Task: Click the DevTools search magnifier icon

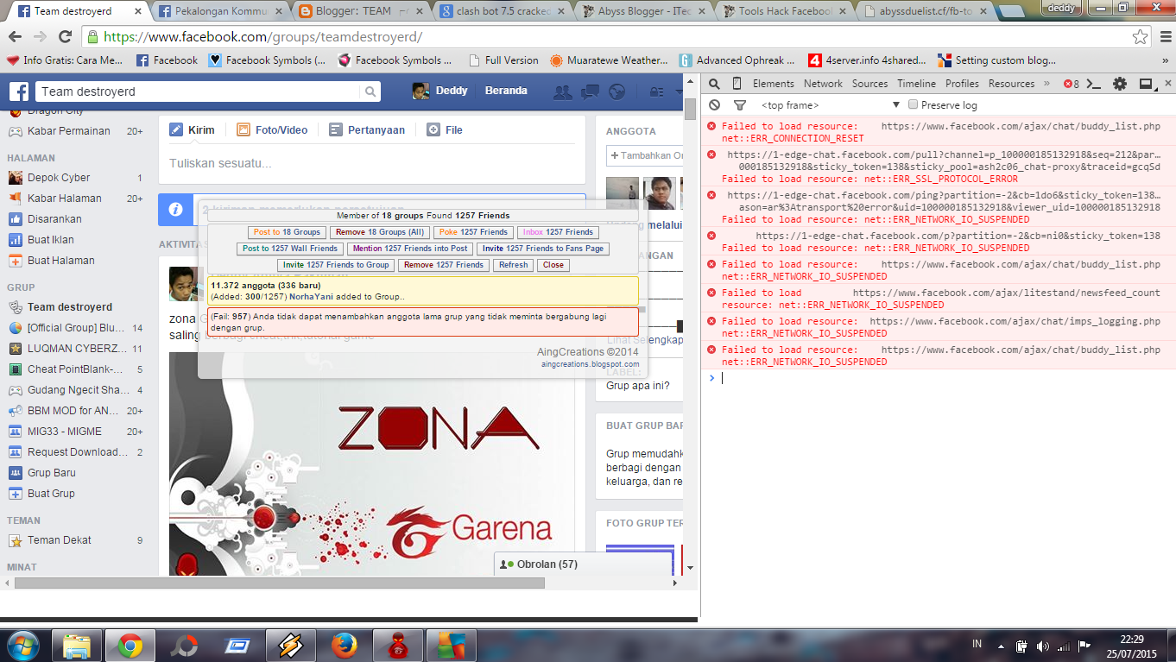Action: pyautogui.click(x=715, y=84)
